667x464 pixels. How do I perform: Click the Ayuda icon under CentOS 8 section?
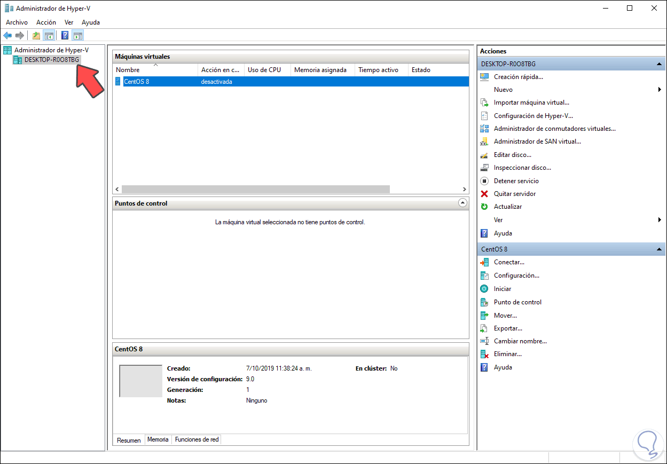tap(484, 367)
